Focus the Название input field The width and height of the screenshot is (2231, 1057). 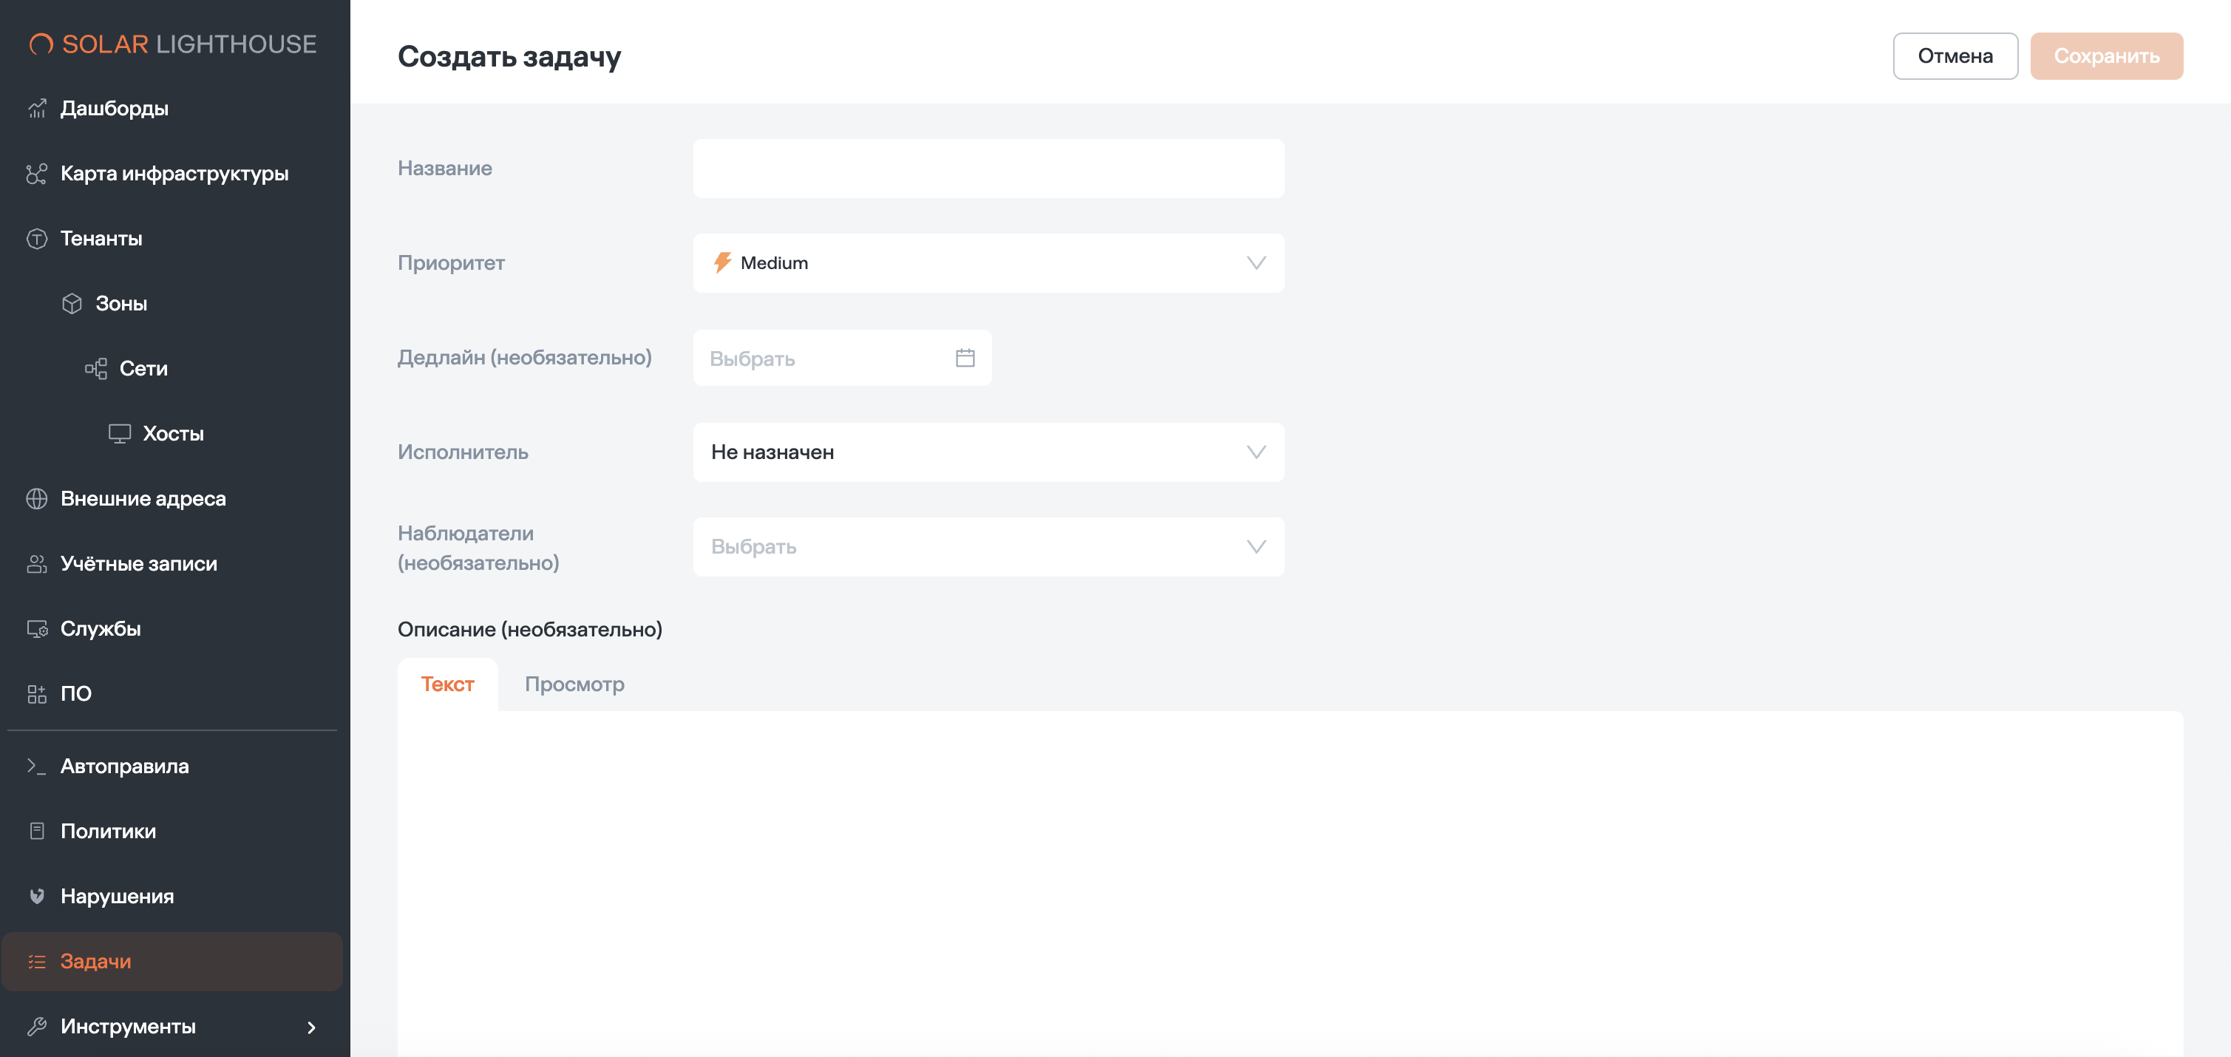click(x=988, y=168)
